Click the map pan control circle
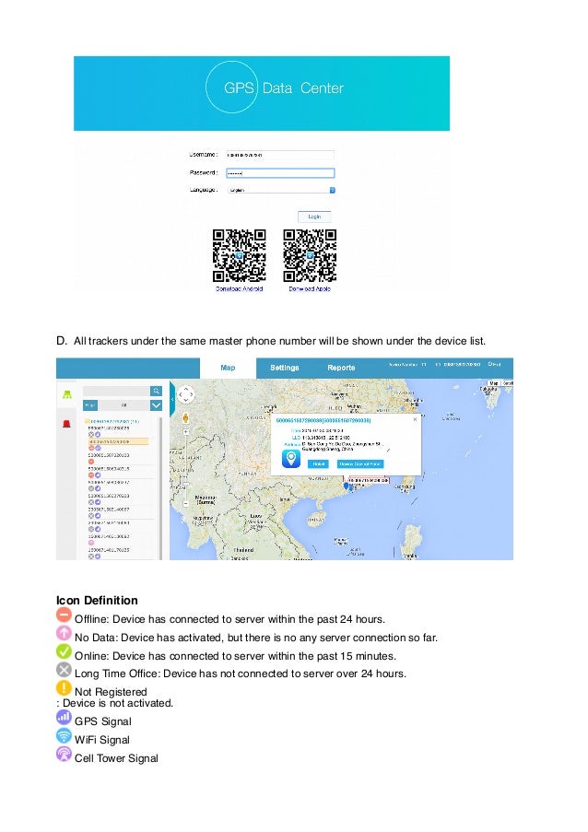This screenshot has height=832, width=588. [186, 394]
